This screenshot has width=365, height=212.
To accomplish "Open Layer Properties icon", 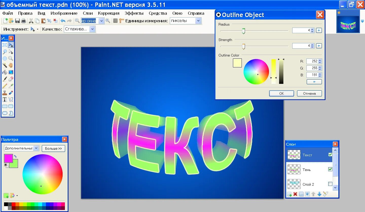I will pos(326,194).
